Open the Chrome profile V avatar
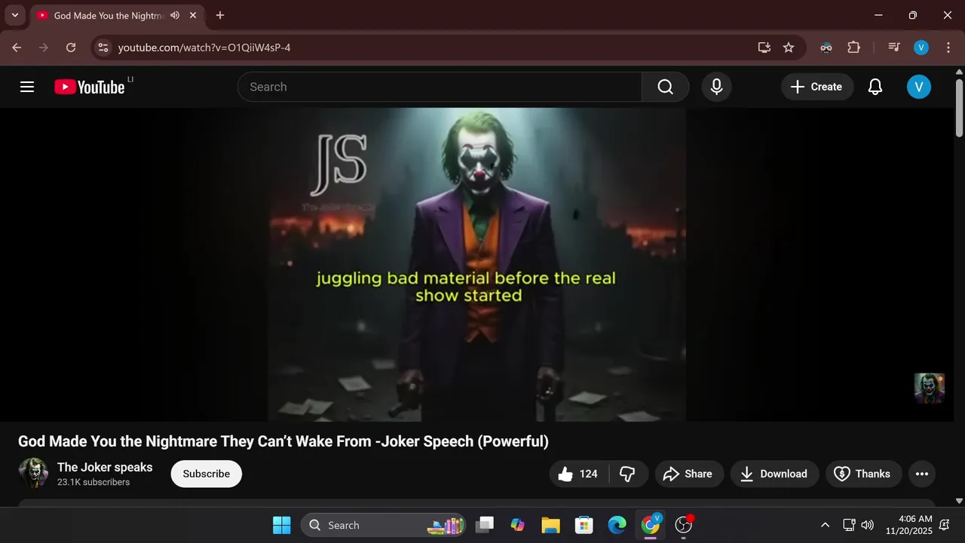 [921, 48]
